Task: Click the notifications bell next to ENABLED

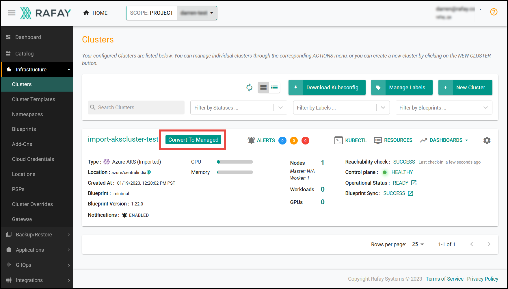Action: [124, 215]
